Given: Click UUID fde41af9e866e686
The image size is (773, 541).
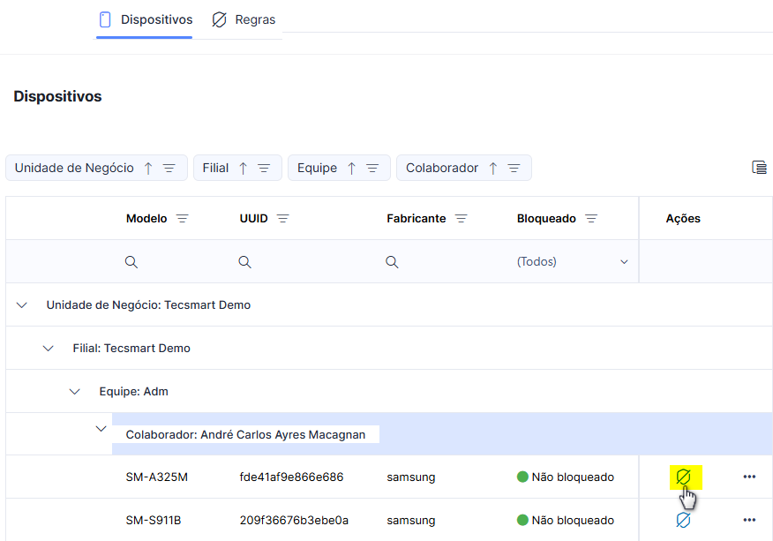Looking at the screenshot, I should pos(291,477).
